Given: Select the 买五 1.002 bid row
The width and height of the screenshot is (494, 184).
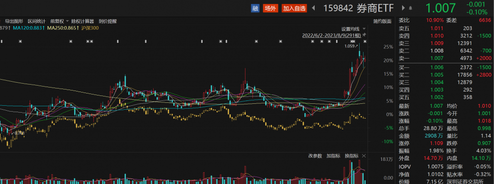Looking at the screenshot, I should 445,97.
